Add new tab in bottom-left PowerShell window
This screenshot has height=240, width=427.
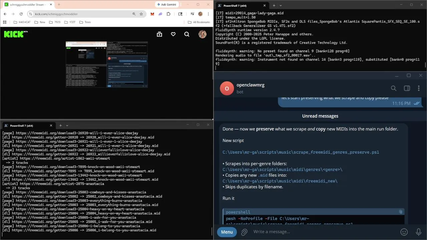tap(60, 126)
